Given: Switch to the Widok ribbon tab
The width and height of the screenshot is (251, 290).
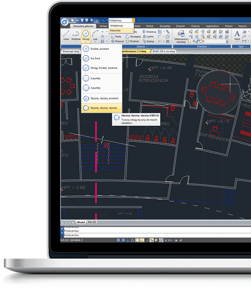Looking at the screenshot, I should click(x=150, y=26).
